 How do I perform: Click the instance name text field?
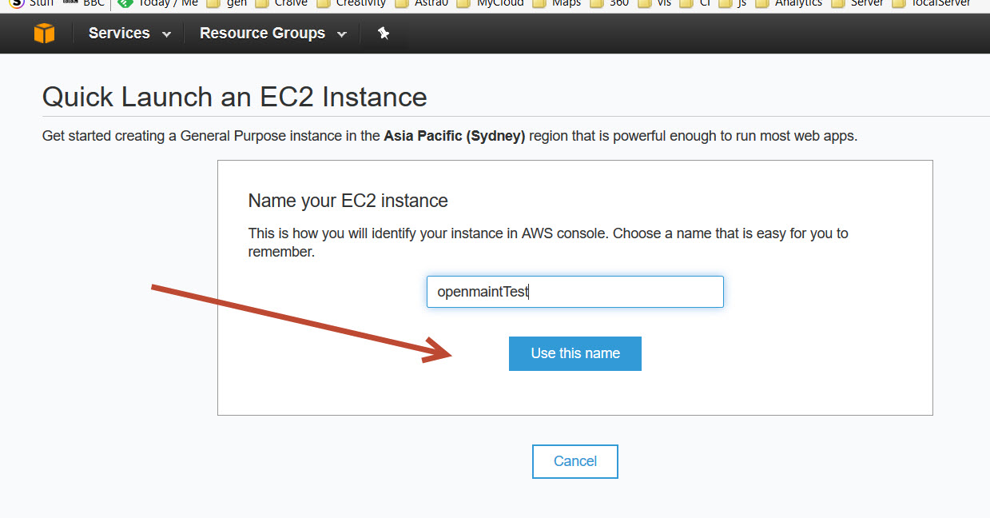click(x=575, y=292)
